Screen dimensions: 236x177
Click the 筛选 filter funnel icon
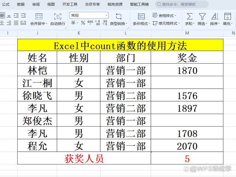[202, 17]
